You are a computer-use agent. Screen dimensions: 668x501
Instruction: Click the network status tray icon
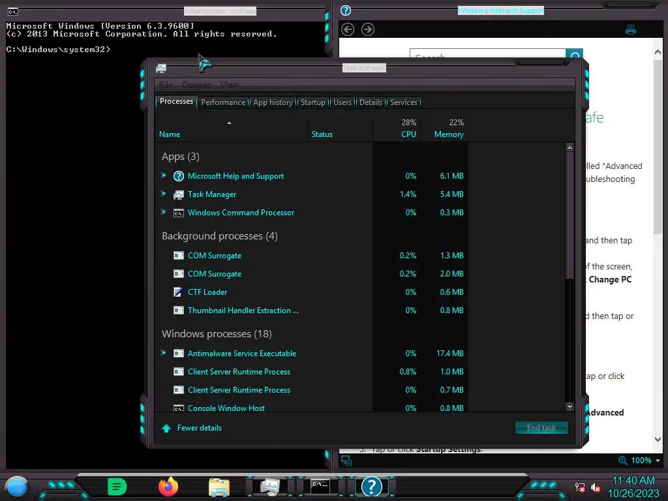click(579, 487)
